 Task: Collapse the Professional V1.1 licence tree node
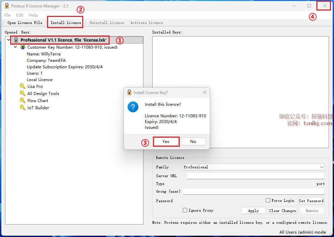pyautogui.click(x=8, y=40)
